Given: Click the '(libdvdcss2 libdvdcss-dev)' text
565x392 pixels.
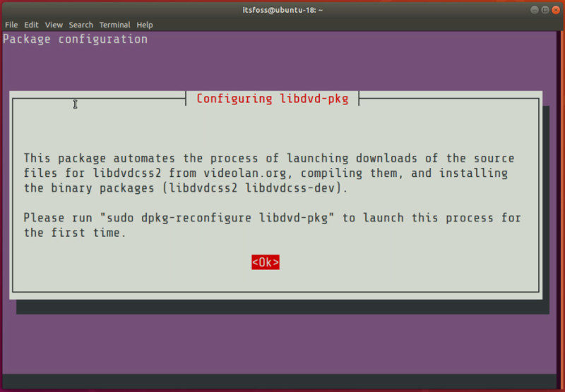Looking at the screenshot, I should 251,188.
